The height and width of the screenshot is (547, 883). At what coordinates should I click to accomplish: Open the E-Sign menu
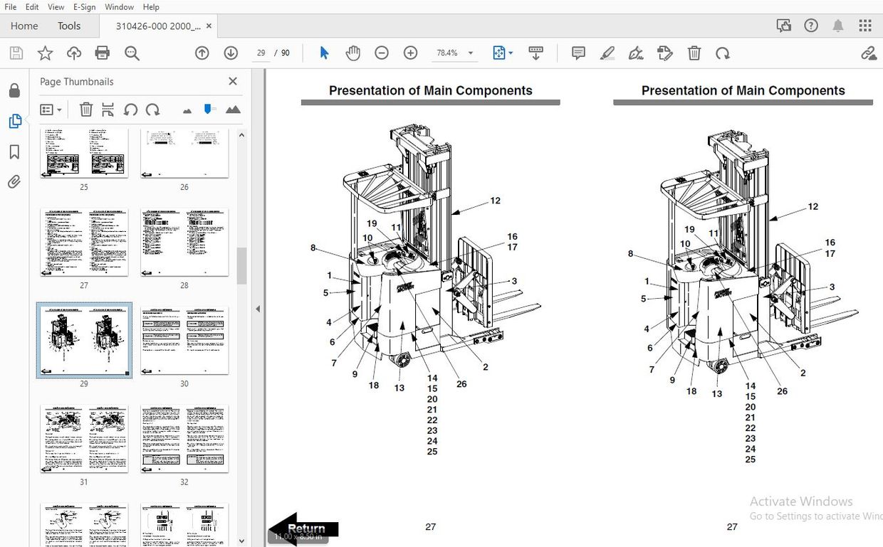[x=83, y=7]
